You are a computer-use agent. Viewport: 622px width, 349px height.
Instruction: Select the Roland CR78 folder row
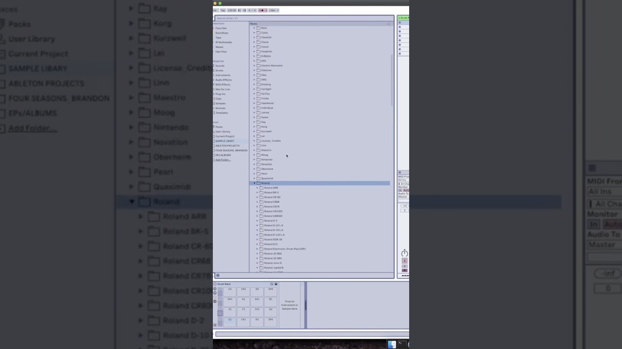(321, 206)
